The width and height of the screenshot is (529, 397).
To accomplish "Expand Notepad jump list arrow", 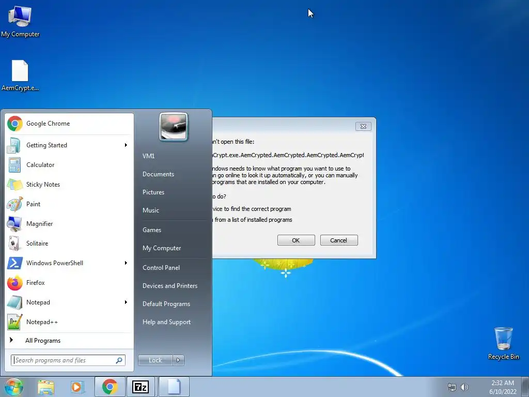I will (126, 302).
